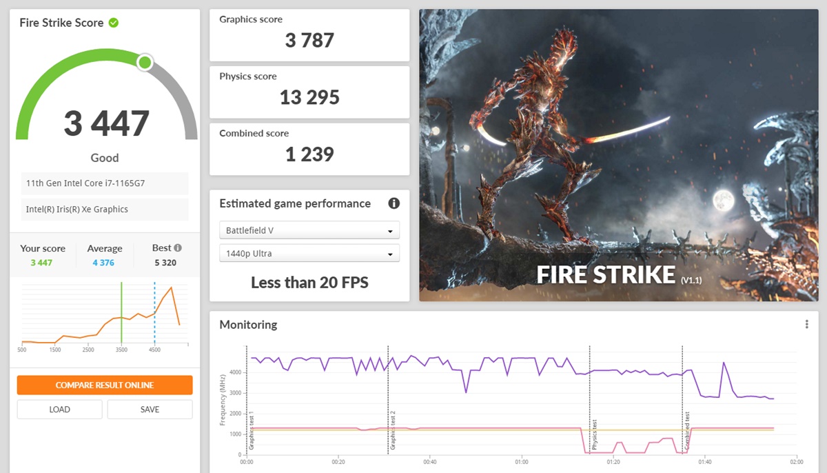The height and width of the screenshot is (473, 827).
Task: Click the green validation checkmark beside Fire Strike Score
Action: point(114,23)
